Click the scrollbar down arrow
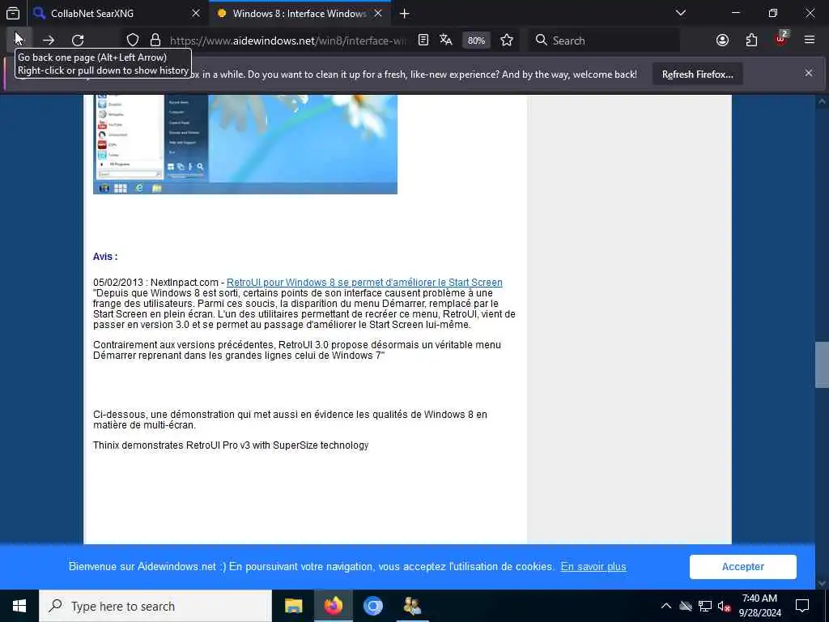 pos(822,583)
